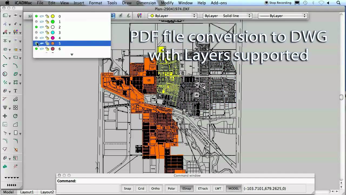This screenshot has height=195, width=346.
Task: Select the Ellipse drawing tool
Action: click(x=15, y=74)
